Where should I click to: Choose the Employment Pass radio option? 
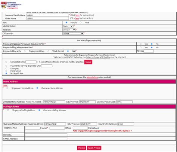pyautogui.click(x=25, y=51)
